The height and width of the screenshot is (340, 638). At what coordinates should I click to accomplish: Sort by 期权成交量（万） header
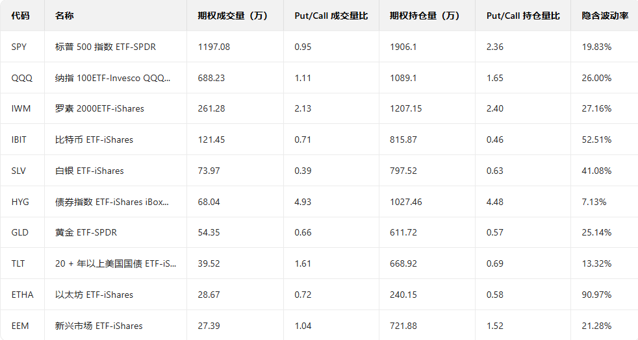point(233,16)
